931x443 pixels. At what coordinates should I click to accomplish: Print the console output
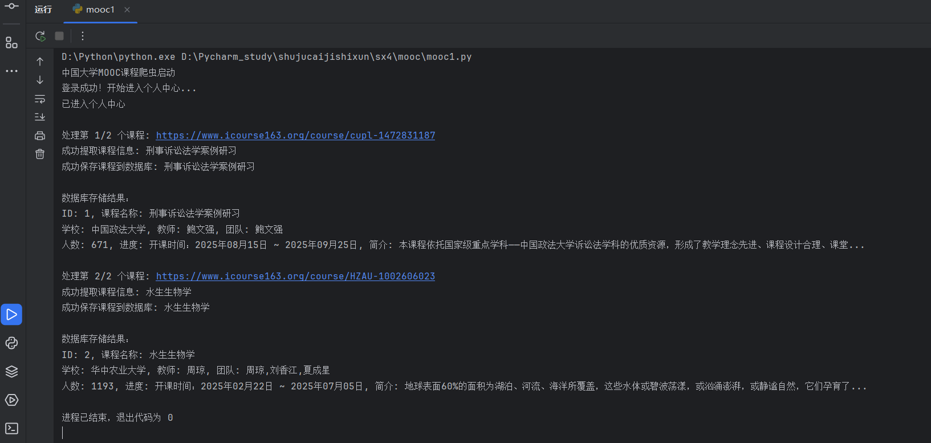tap(40, 136)
